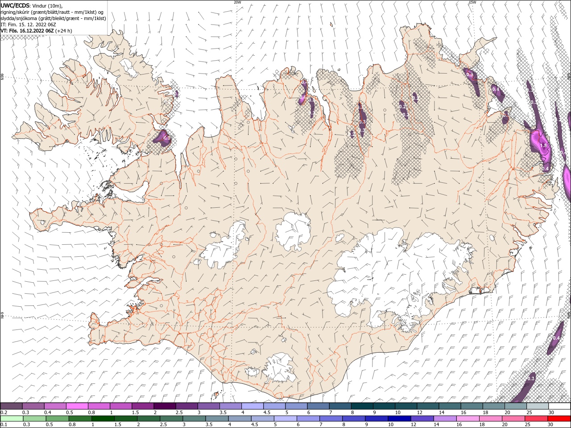
Task: Pick the dark blue 10 rain legend swatch
Action: point(399,419)
